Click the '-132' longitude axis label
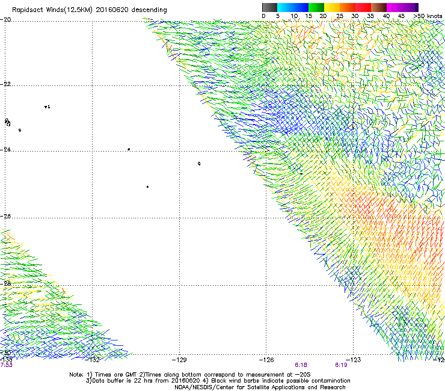This screenshot has width=445, height=391. pos(93,360)
